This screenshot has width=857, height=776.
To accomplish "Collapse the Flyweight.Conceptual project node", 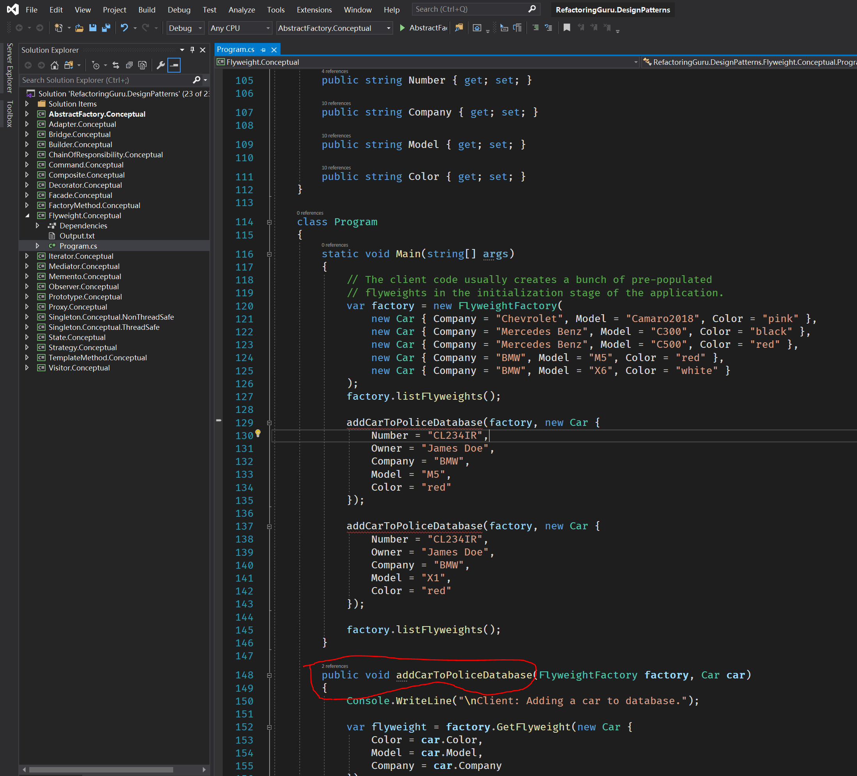I will click(x=27, y=216).
